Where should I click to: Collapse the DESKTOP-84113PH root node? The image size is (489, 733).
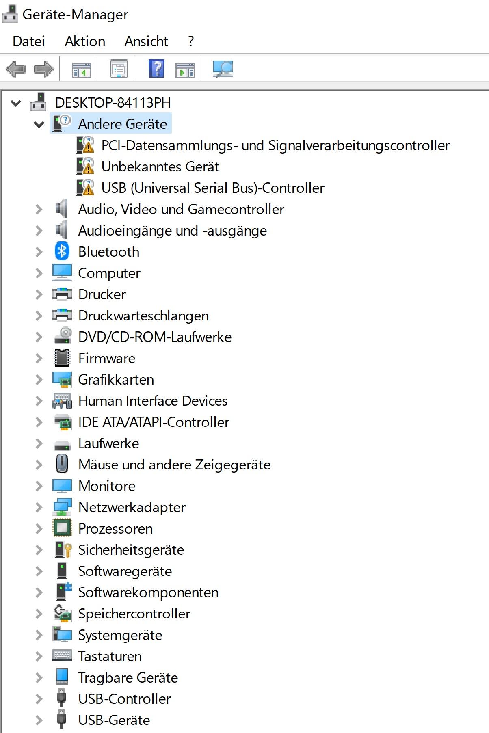[16, 103]
